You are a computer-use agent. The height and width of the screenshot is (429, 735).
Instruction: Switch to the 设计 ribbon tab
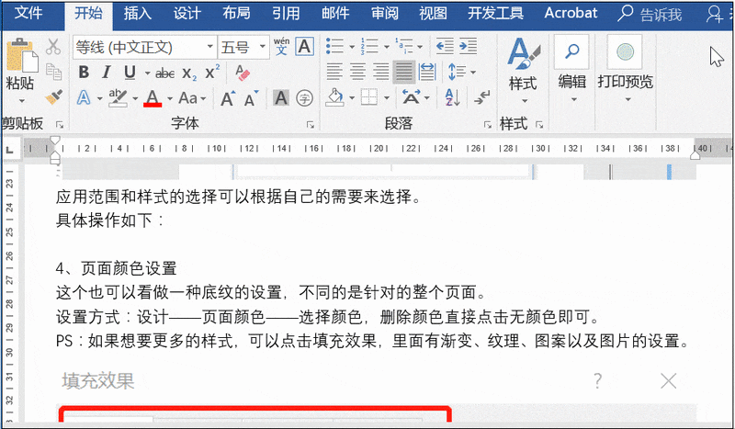coord(187,13)
